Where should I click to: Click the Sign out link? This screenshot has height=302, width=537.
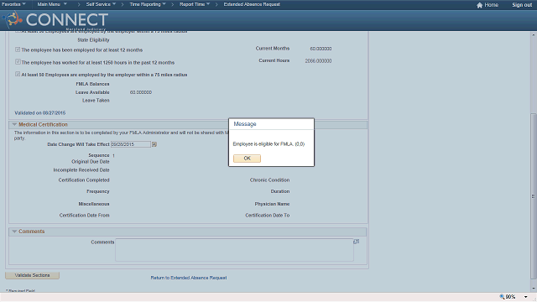522,5
